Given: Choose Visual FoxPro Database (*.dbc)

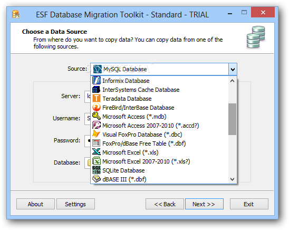Looking at the screenshot, I should coord(160,135).
